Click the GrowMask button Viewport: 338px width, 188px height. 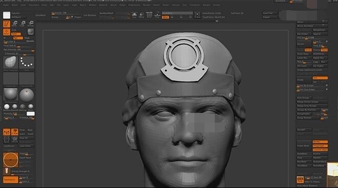click(x=304, y=166)
